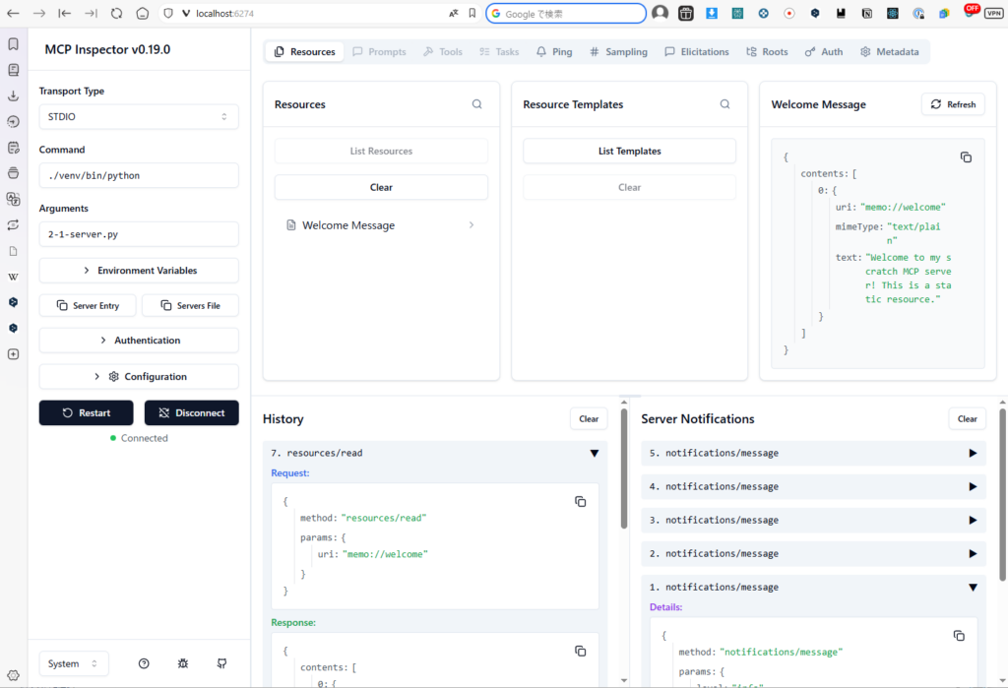Image resolution: width=1008 pixels, height=688 pixels.
Task: Open the help question mark icon
Action: point(145,663)
